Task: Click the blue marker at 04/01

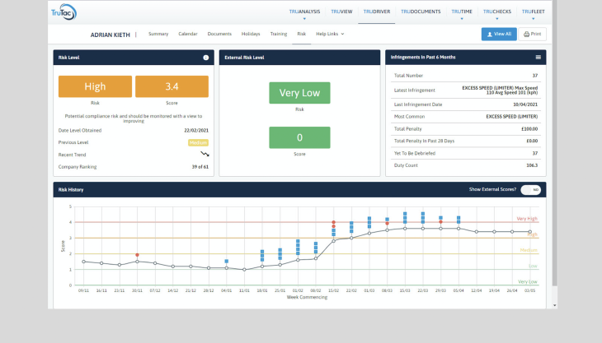Action: (x=227, y=262)
